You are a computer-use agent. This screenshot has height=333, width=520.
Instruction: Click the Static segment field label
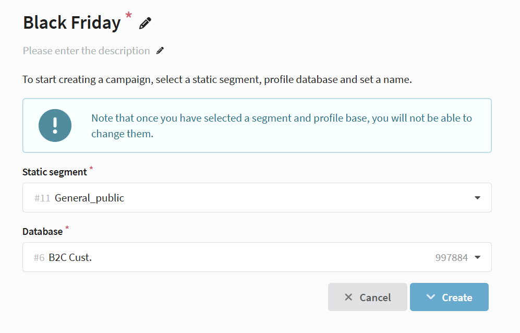(55, 172)
